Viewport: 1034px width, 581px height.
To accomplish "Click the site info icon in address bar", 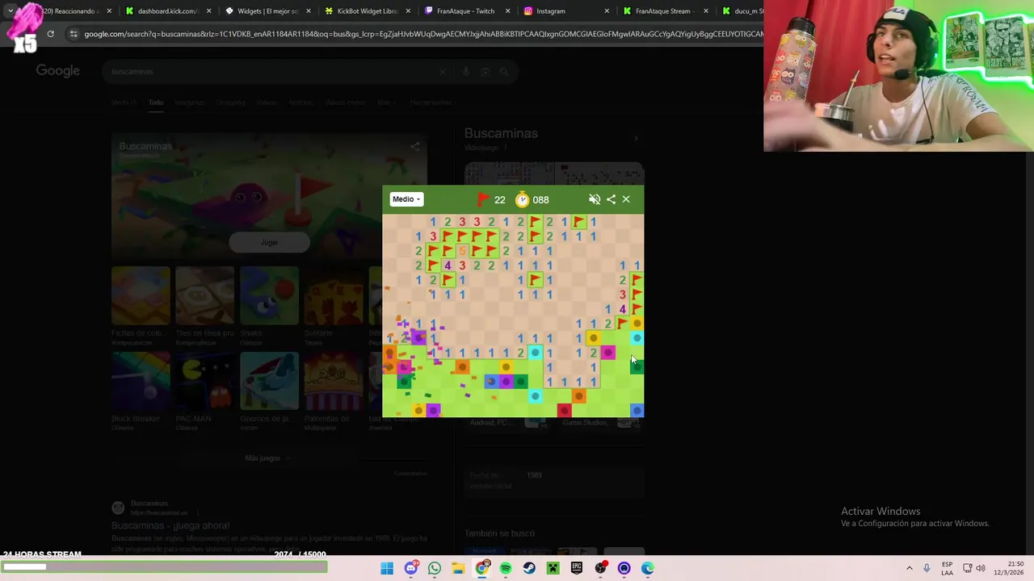I will tap(73, 34).
